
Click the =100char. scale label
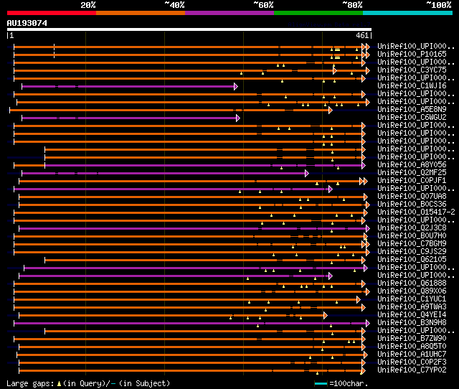pyautogui.click(x=349, y=383)
